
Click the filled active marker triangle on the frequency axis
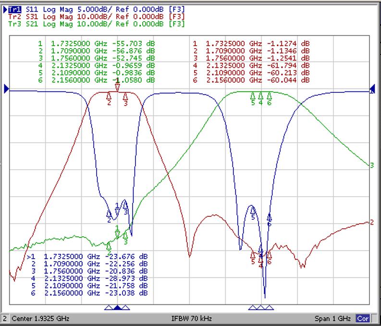117,307
